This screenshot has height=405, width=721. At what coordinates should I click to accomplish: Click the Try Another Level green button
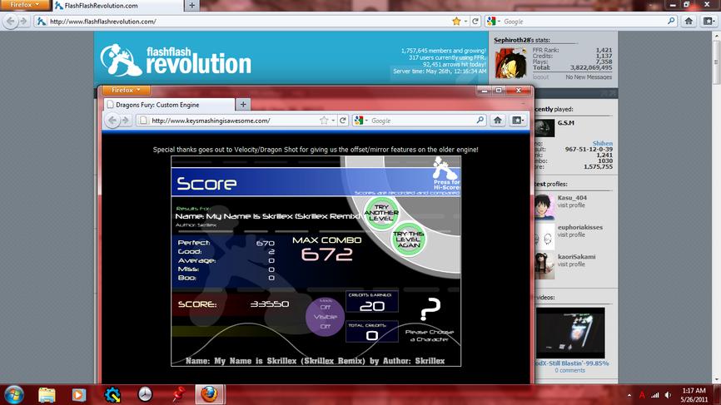tap(381, 213)
